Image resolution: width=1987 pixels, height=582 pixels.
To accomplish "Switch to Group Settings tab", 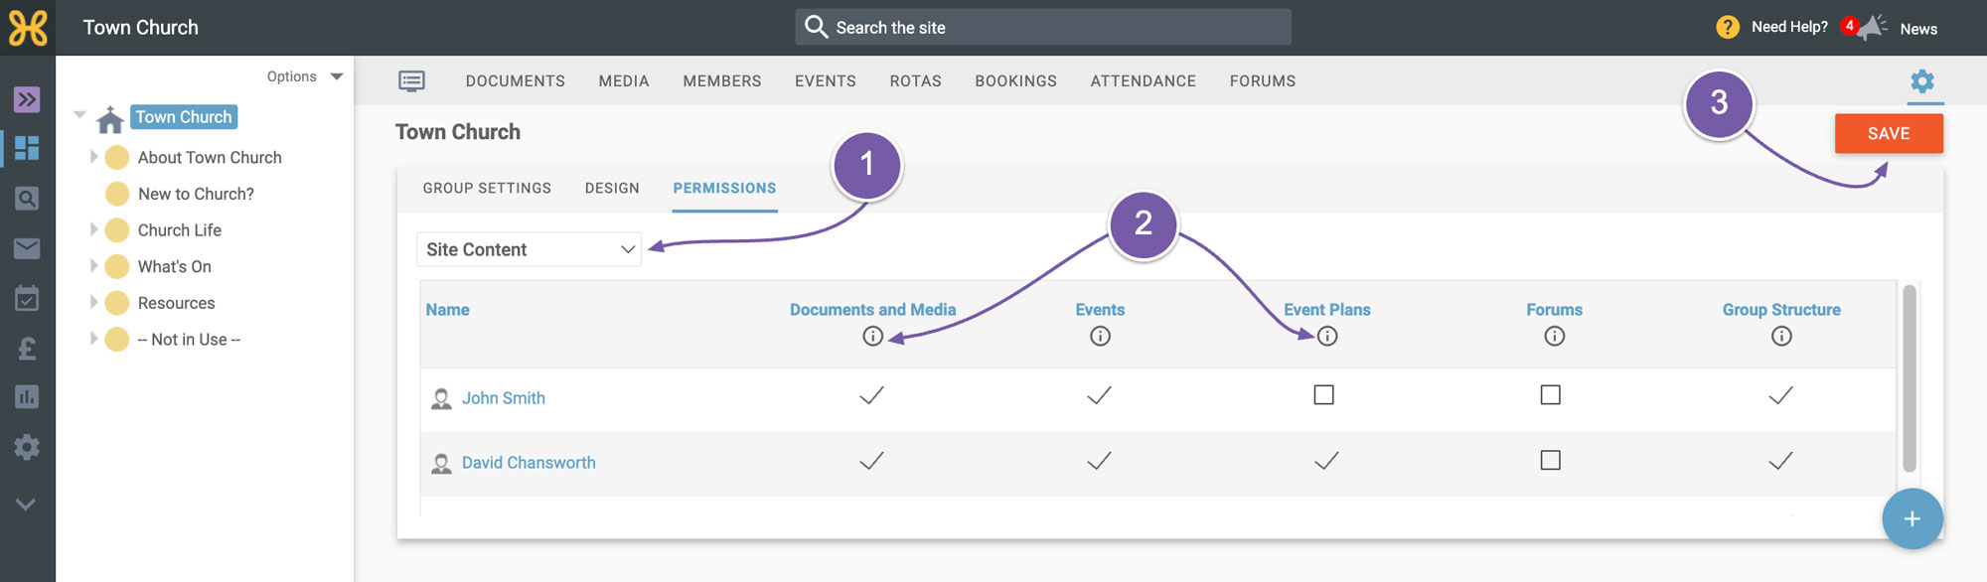I will pos(487,188).
